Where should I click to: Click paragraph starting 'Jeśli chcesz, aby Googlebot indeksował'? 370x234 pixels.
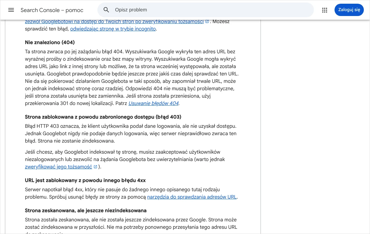125,159
